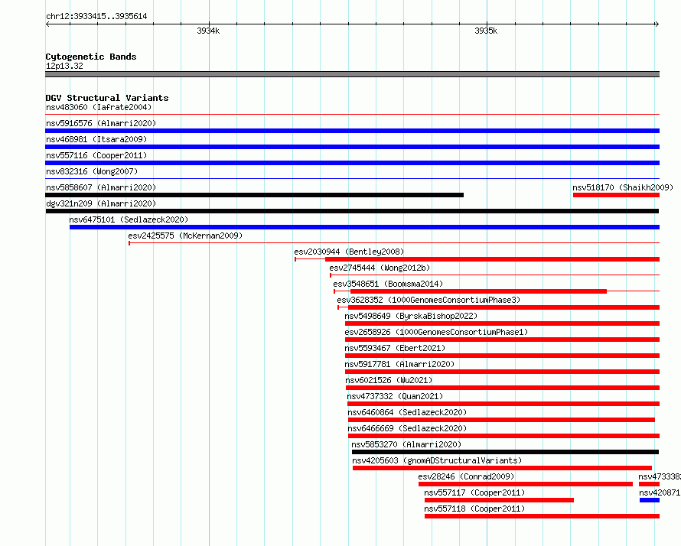Image resolution: width=681 pixels, height=546 pixels.
Task: Click the 3934k ruler label
Action: click(208, 31)
